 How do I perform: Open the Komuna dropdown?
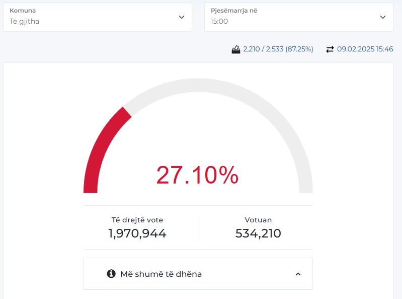tap(98, 17)
